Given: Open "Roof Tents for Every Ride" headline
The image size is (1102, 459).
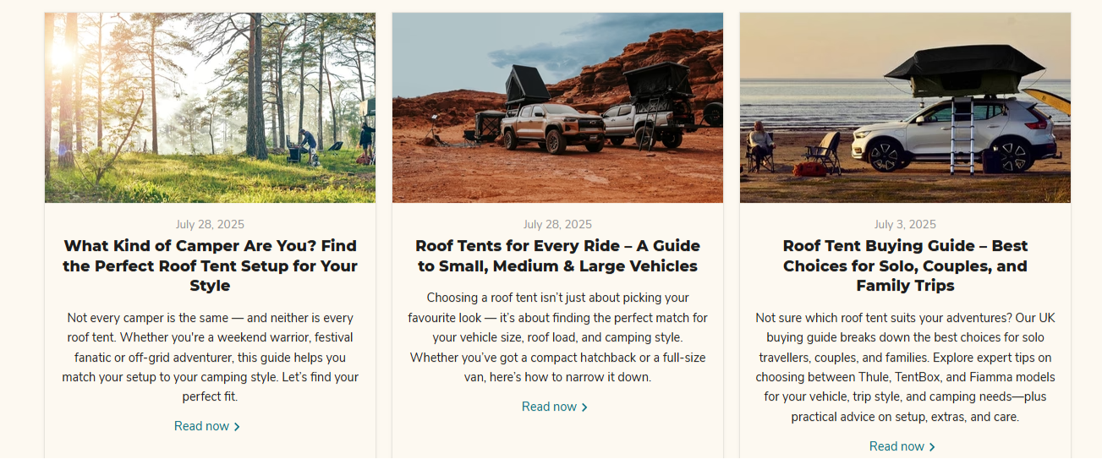Looking at the screenshot, I should (557, 255).
